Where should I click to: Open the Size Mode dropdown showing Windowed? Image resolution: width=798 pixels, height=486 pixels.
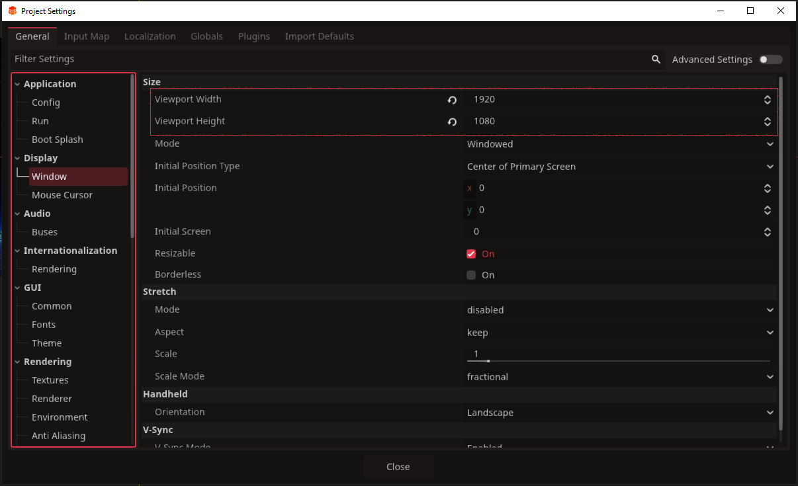click(x=620, y=144)
